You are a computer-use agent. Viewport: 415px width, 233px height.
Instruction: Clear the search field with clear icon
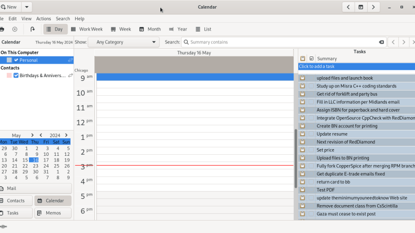(x=381, y=42)
